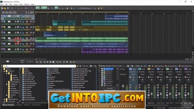Toggle checkbox for first channel in Mixing Console list
This screenshot has width=194, height=109.
click(102, 69)
